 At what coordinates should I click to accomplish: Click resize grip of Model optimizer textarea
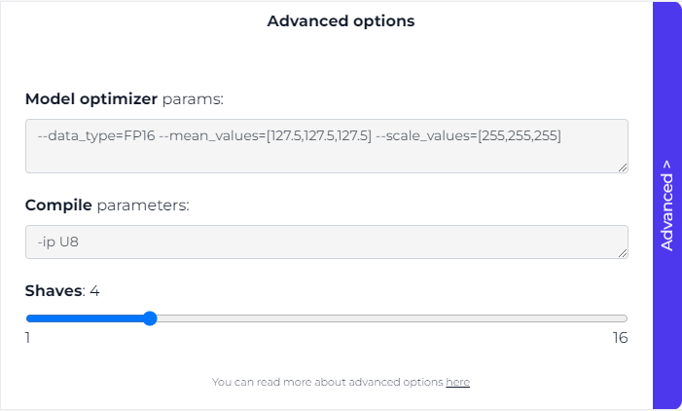tap(623, 168)
